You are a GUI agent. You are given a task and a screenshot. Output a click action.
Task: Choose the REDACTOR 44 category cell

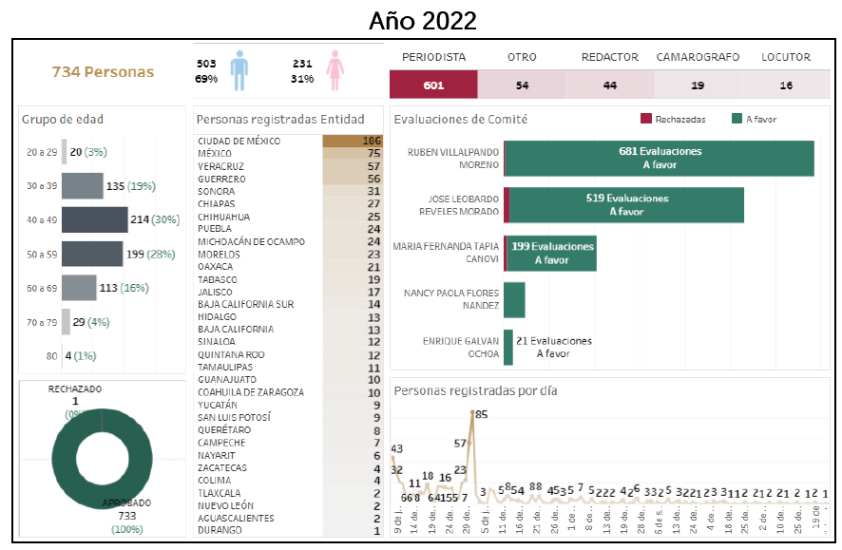[x=609, y=85]
